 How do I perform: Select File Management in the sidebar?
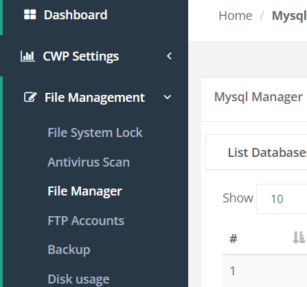click(x=95, y=98)
